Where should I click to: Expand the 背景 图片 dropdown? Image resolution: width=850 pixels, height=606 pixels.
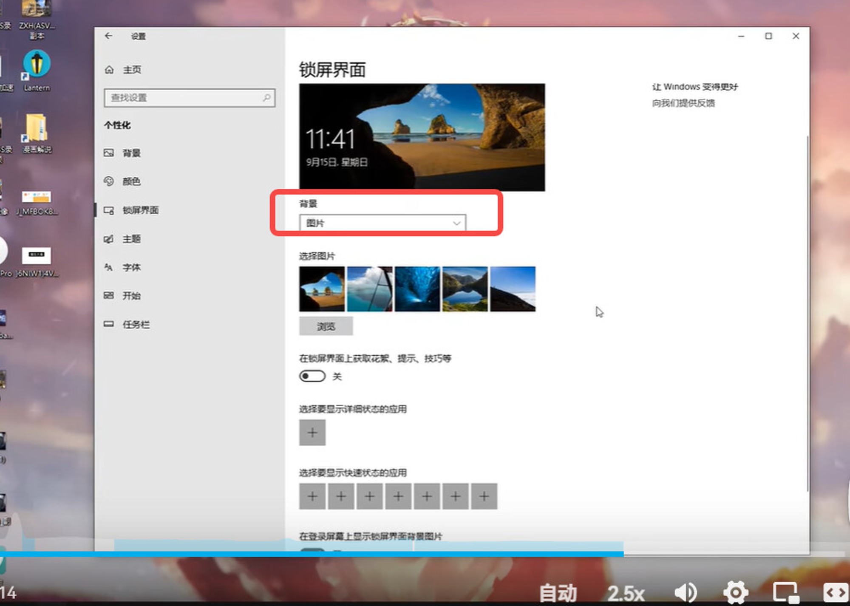[x=382, y=223]
